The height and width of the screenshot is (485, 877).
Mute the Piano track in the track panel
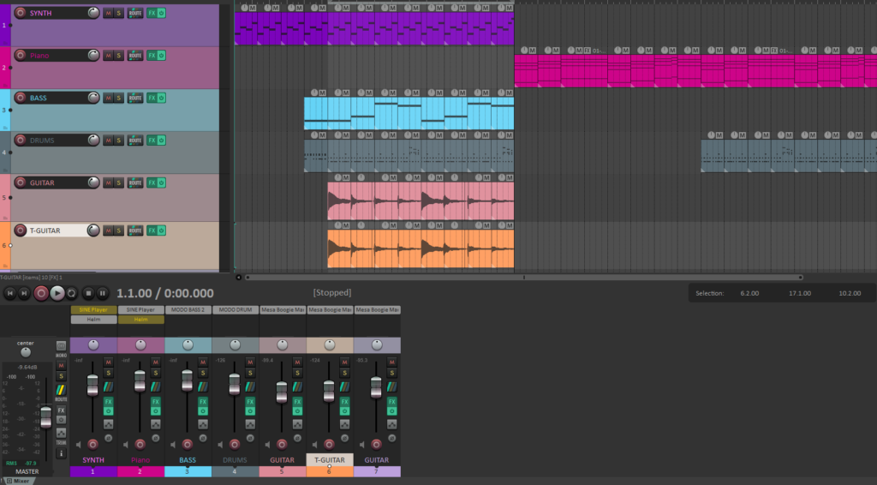click(x=108, y=56)
